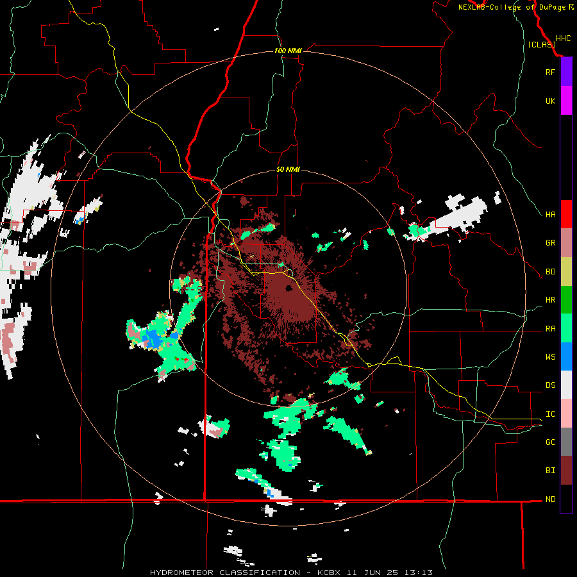
Task: Click the HR legend label
Action: click(x=550, y=300)
